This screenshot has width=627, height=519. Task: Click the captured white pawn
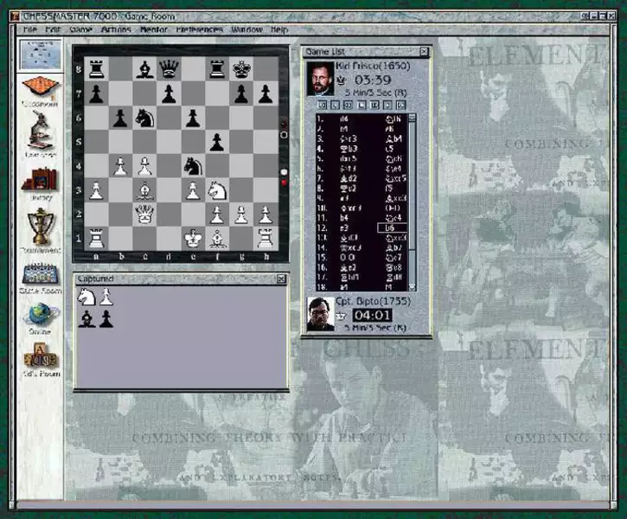pyautogui.click(x=106, y=297)
